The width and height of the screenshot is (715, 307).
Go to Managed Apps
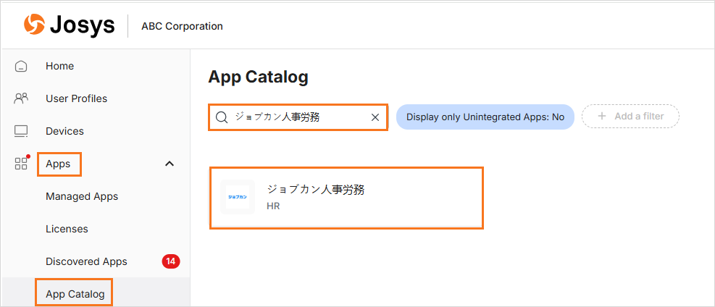pyautogui.click(x=82, y=196)
